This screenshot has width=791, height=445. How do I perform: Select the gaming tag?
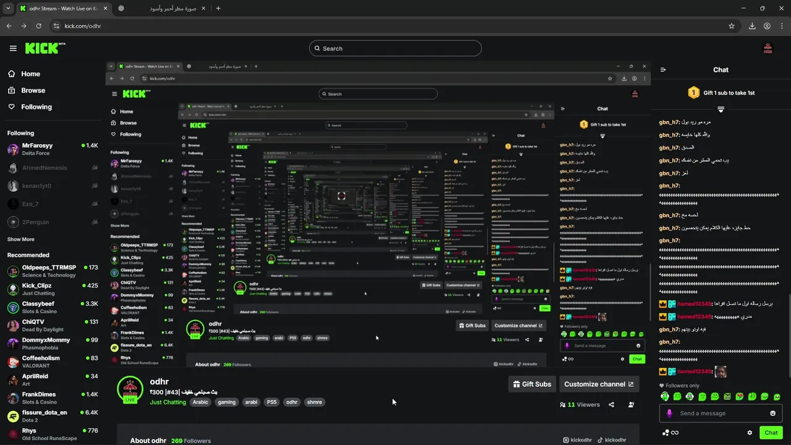point(227,402)
